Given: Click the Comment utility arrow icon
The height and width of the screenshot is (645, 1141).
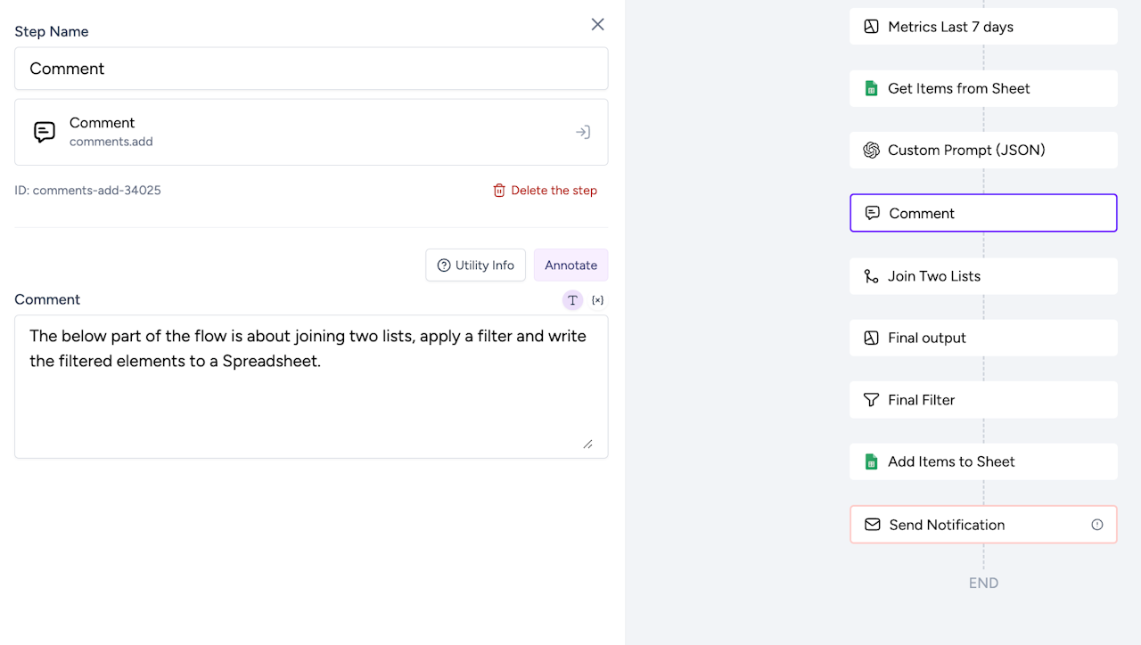Looking at the screenshot, I should [583, 132].
